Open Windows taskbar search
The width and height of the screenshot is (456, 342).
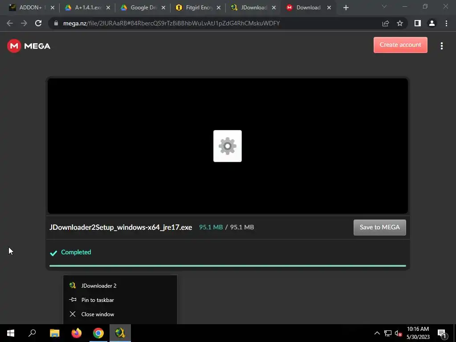(x=32, y=333)
